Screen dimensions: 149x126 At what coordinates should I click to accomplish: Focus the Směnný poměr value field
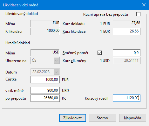126,53
